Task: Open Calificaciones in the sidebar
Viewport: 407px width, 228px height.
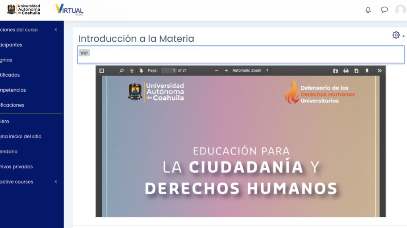Action: [12, 105]
